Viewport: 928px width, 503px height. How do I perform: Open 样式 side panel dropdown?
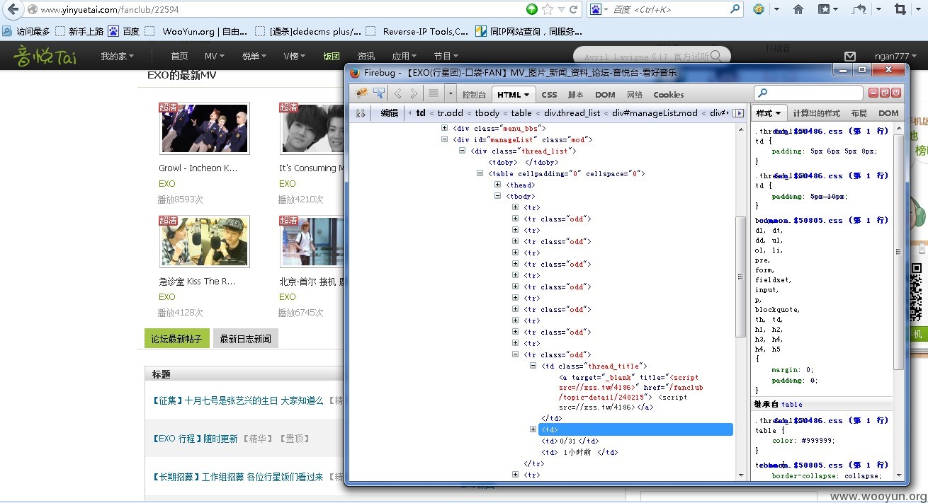(x=777, y=113)
